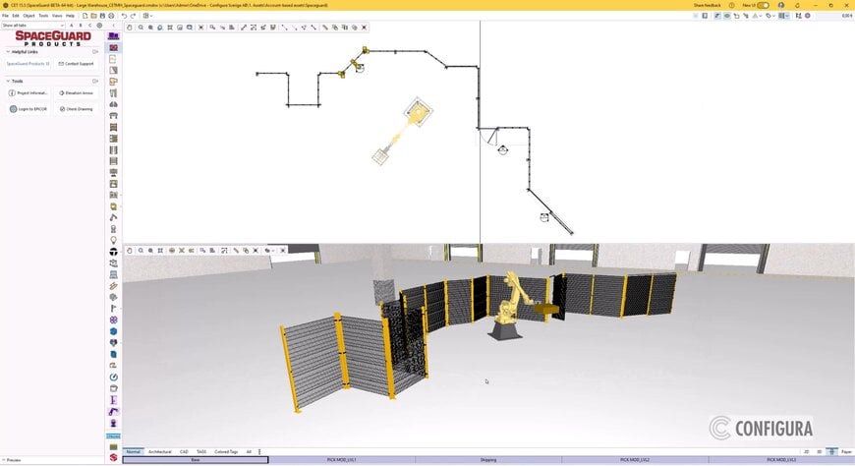Image resolution: width=855 pixels, height=466 pixels.
Task: Click the save disk icon
Action: pyautogui.click(x=102, y=16)
